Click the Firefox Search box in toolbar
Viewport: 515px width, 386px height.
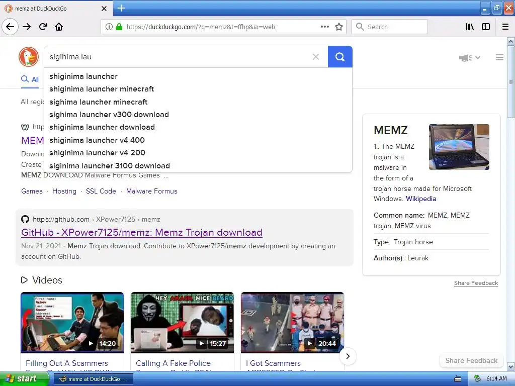(390, 27)
